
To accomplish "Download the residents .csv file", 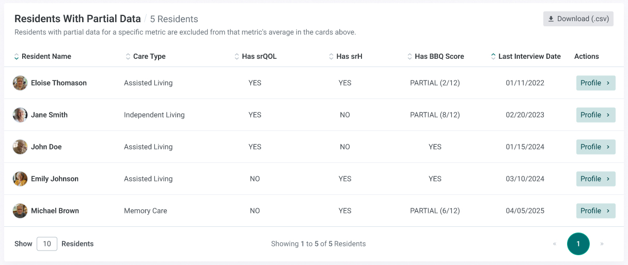I will click(x=578, y=19).
